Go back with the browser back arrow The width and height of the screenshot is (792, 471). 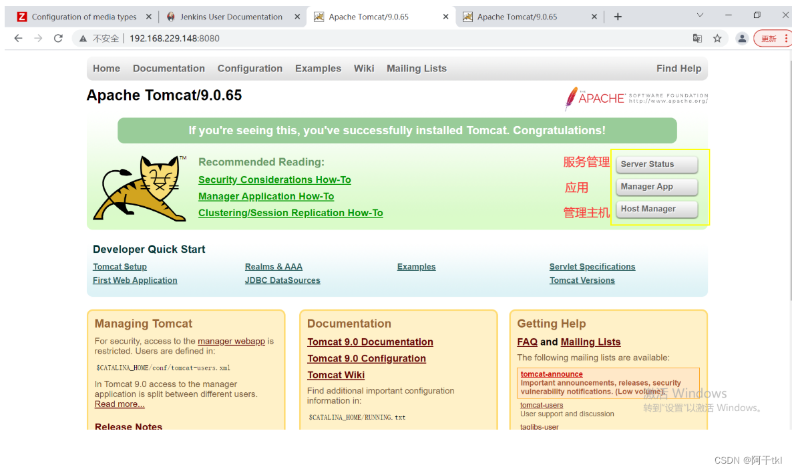(x=18, y=39)
